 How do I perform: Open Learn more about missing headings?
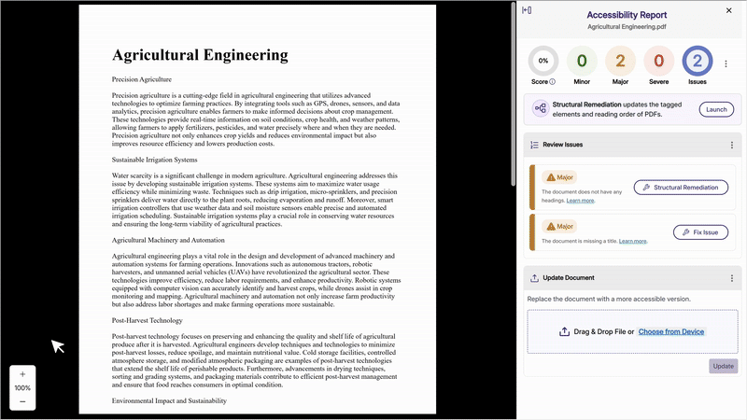(x=580, y=201)
